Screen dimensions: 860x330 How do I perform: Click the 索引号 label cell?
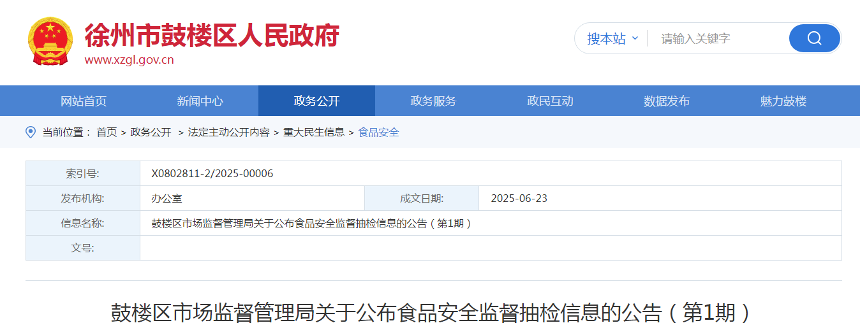83,173
